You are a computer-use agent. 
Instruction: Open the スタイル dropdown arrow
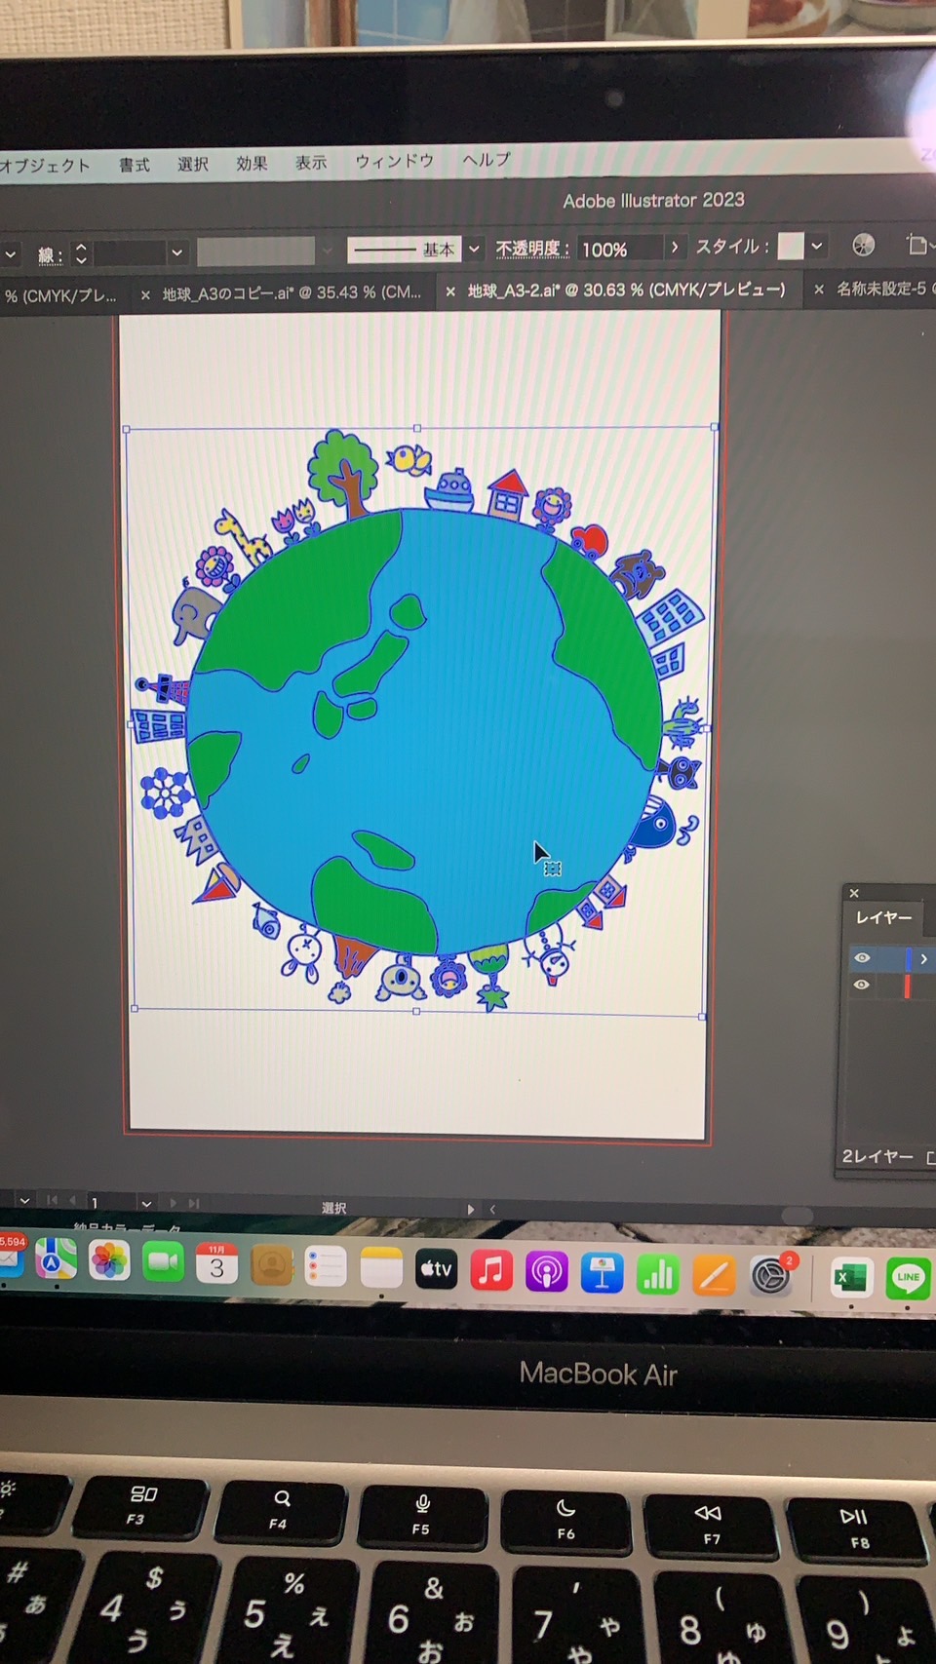pyautogui.click(x=817, y=246)
